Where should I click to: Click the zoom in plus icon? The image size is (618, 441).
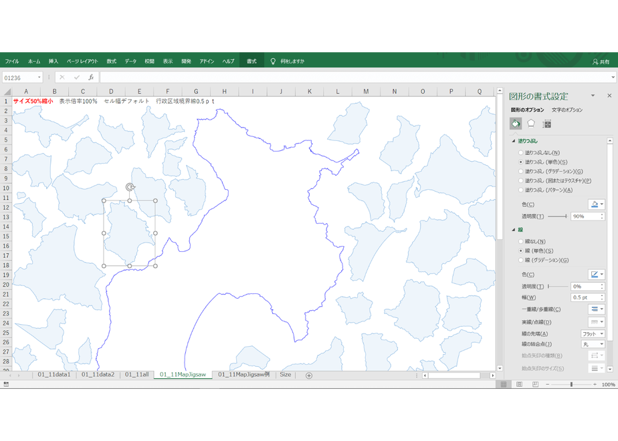[x=595, y=384]
